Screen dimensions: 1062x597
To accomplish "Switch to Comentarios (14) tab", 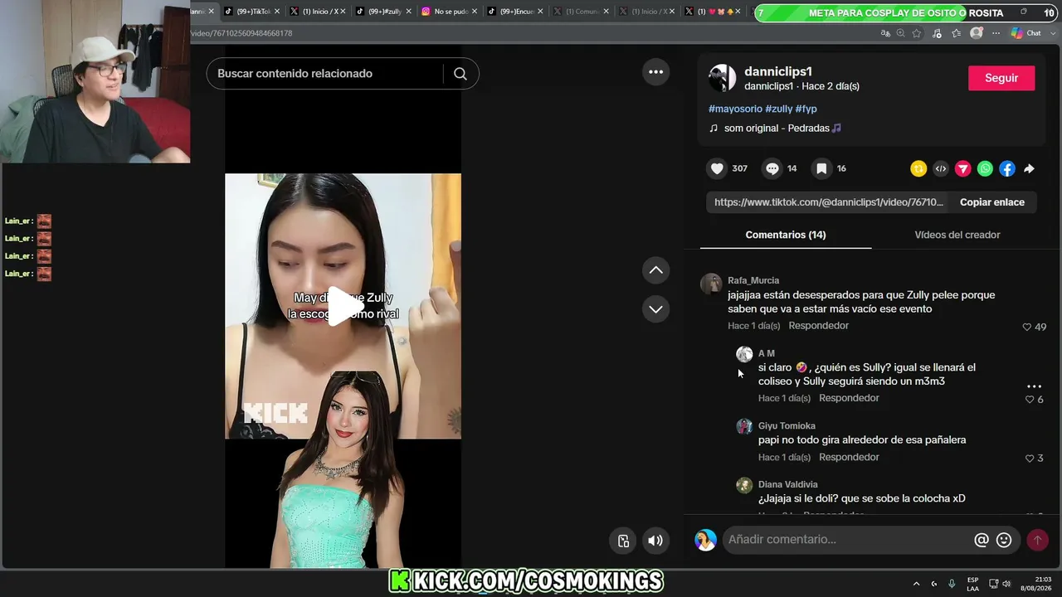I will click(x=786, y=235).
